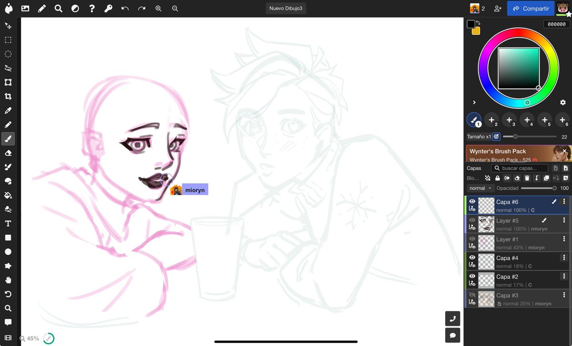Open color picker settings gear
The image size is (572, 346).
click(562, 102)
